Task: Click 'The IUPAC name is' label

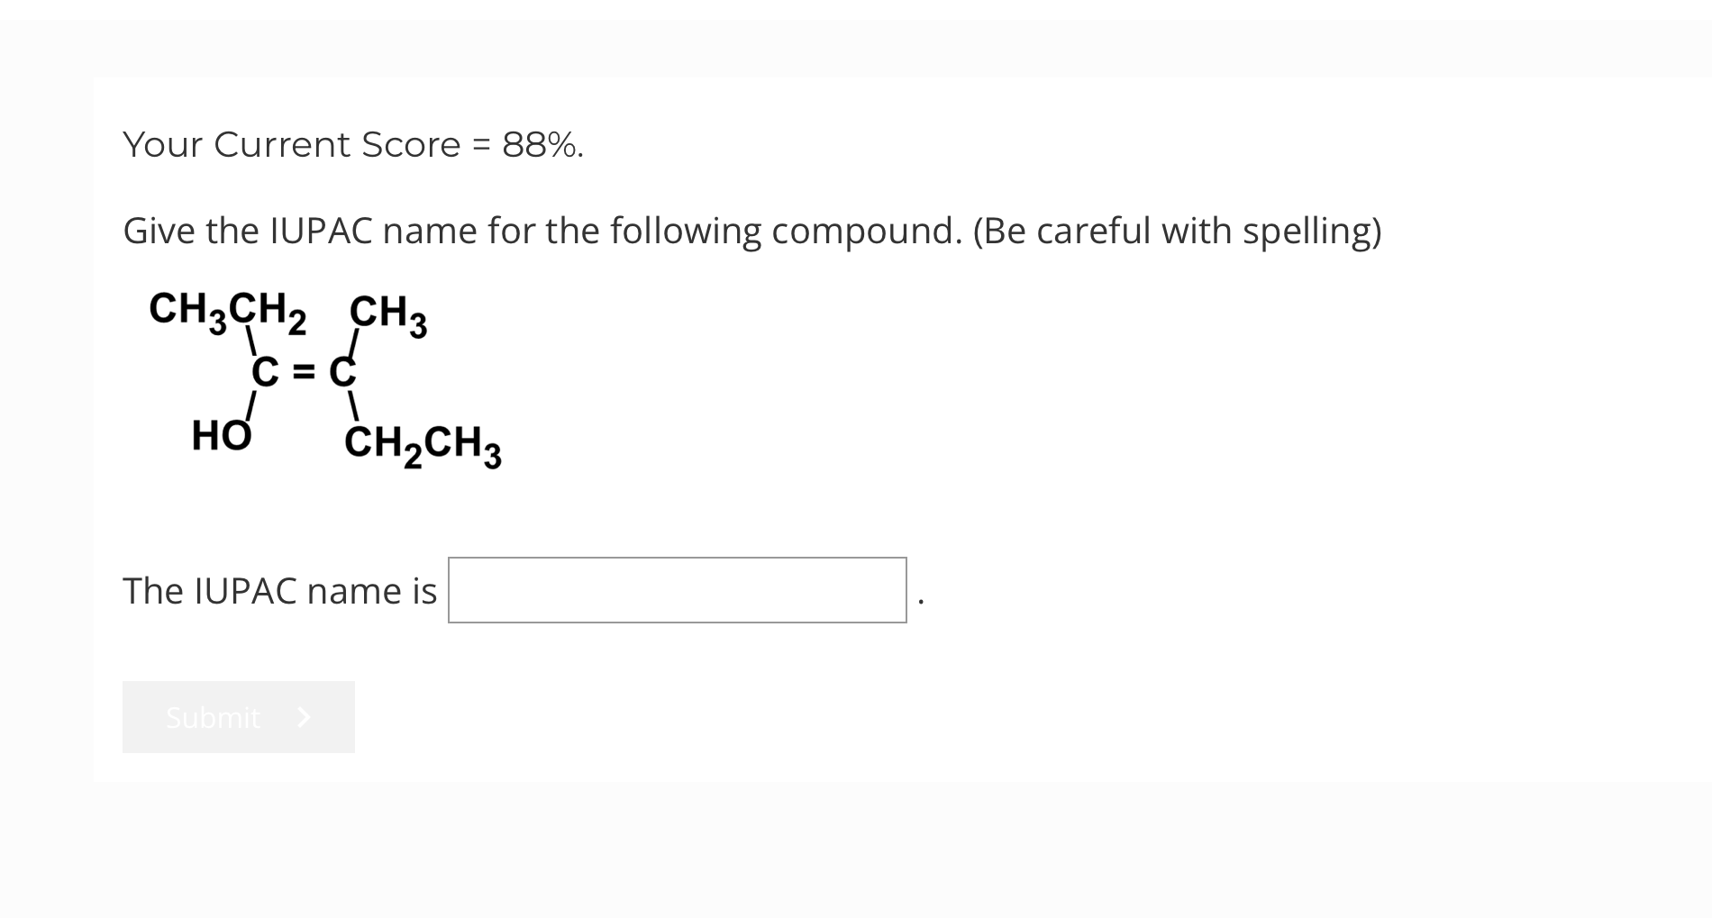Action: tap(279, 591)
